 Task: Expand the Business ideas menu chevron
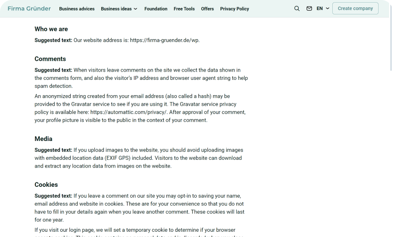136,9
